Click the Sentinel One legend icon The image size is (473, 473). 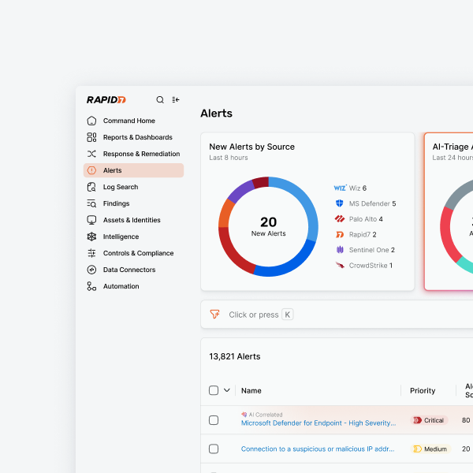coord(340,250)
